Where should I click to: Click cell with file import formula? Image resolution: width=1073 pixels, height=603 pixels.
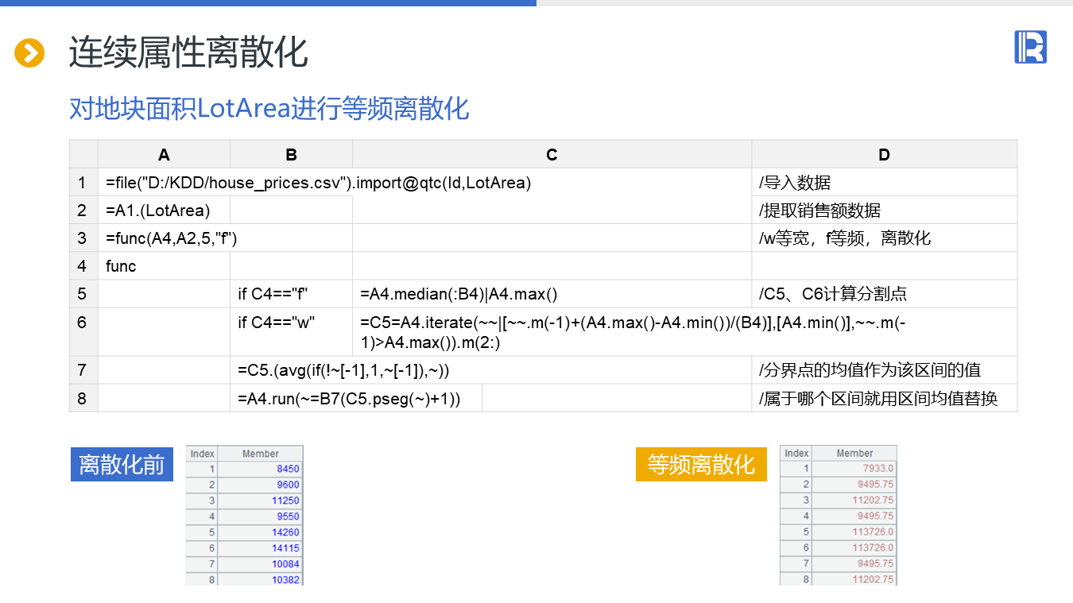pos(318,183)
